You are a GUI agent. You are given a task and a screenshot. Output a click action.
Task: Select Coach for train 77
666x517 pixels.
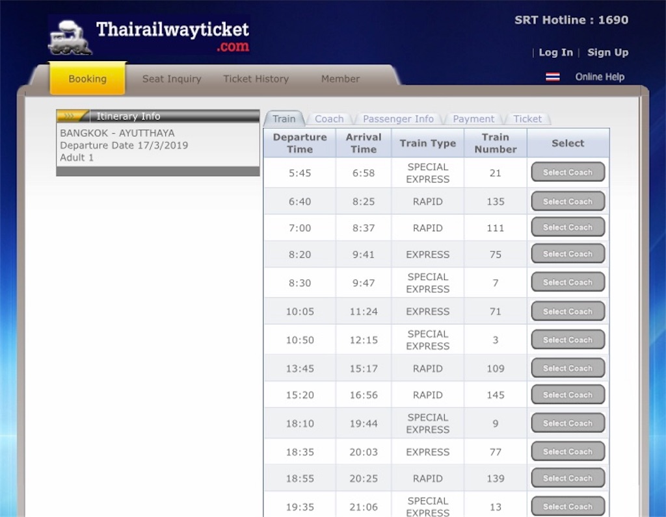567,451
